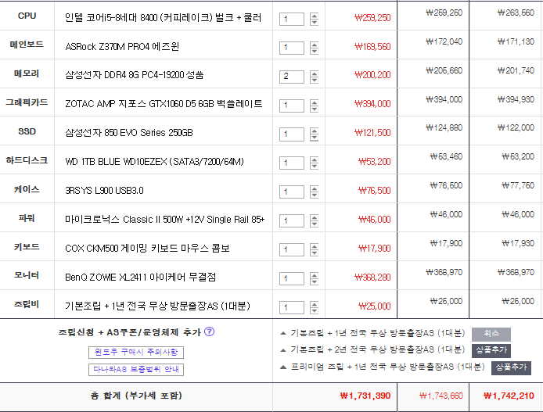Decrease 케이스 quantity with the down arrow
543x412 pixels.
pyautogui.click(x=314, y=195)
